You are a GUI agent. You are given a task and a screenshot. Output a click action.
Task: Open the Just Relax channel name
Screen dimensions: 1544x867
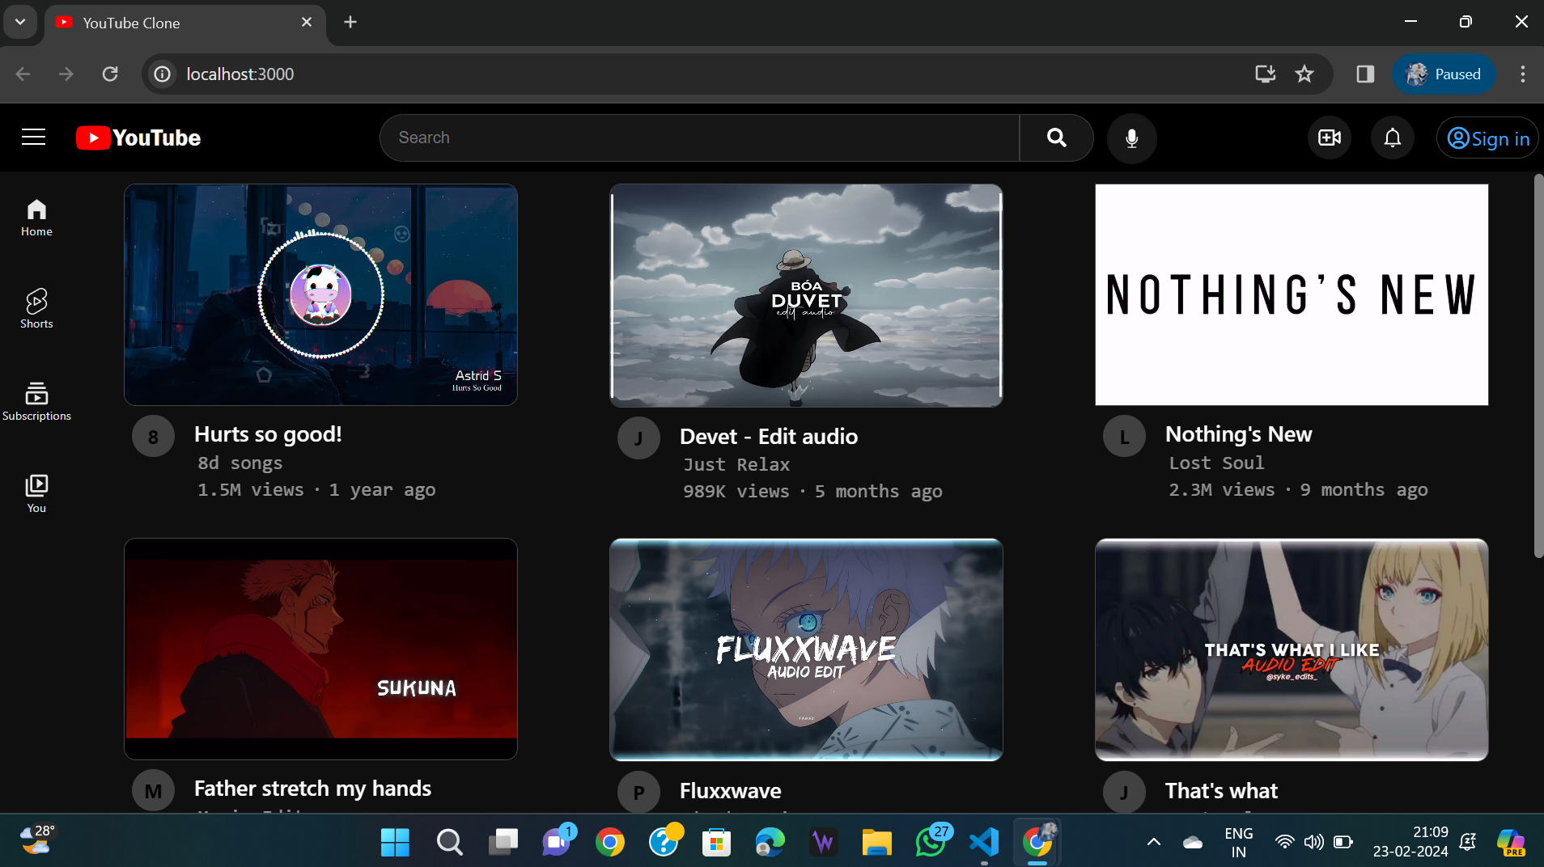point(736,465)
